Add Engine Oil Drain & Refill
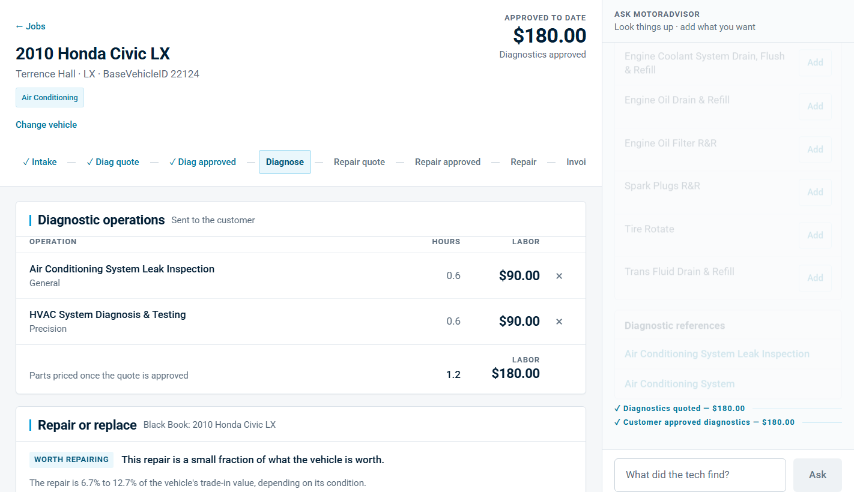 click(815, 106)
